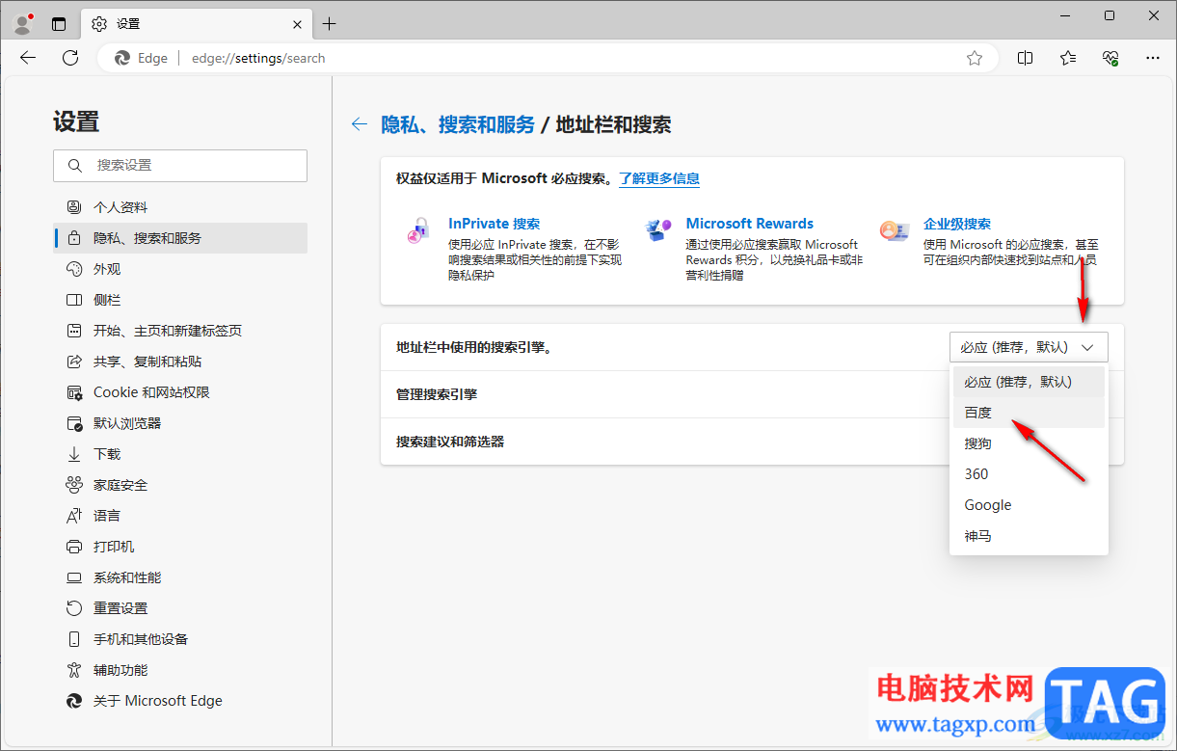The height and width of the screenshot is (751, 1177).
Task: Collapse the 必应 (推荐，默认) search engine dropdown
Action: 1029,347
